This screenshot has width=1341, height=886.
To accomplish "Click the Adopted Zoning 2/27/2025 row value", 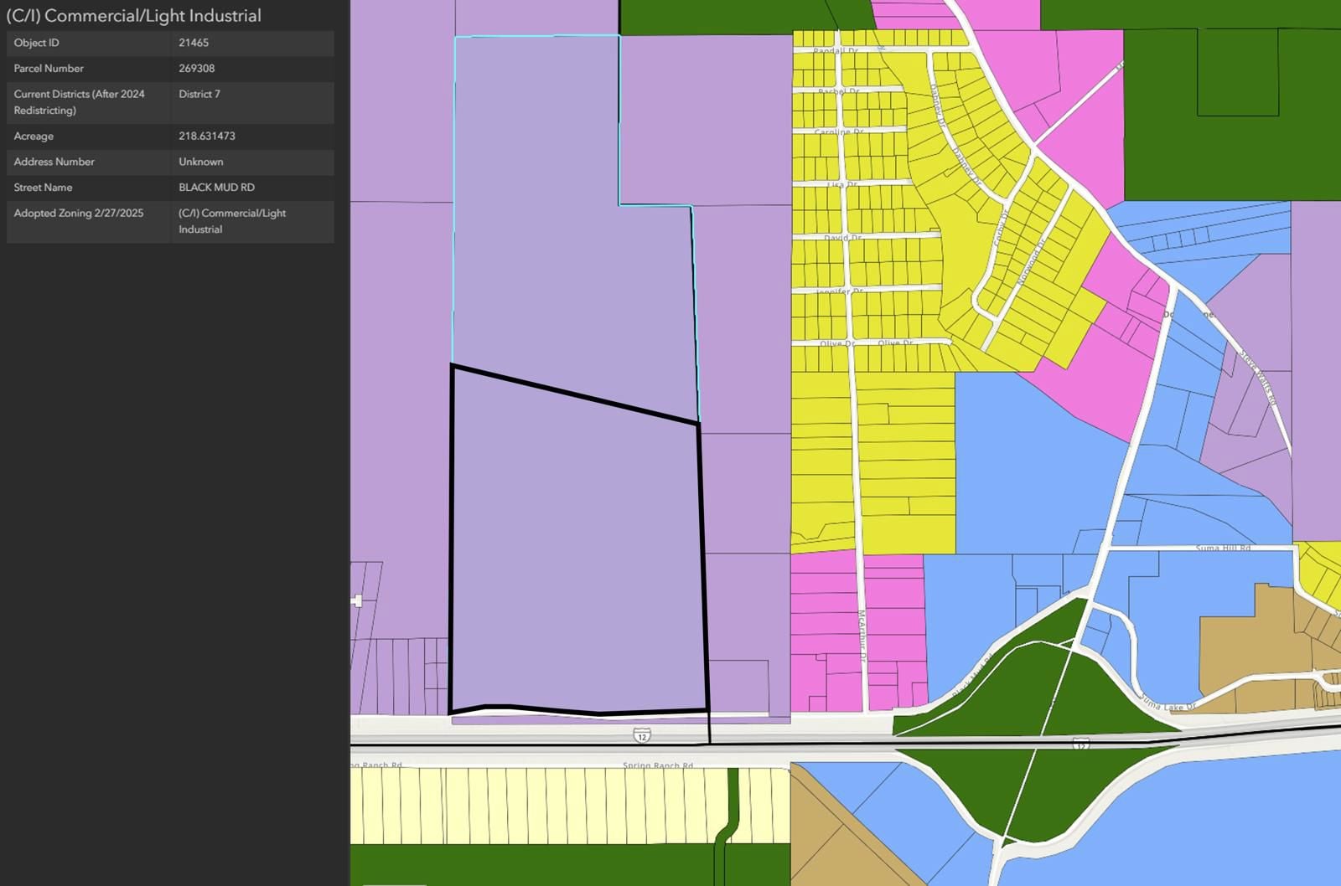I will [232, 221].
